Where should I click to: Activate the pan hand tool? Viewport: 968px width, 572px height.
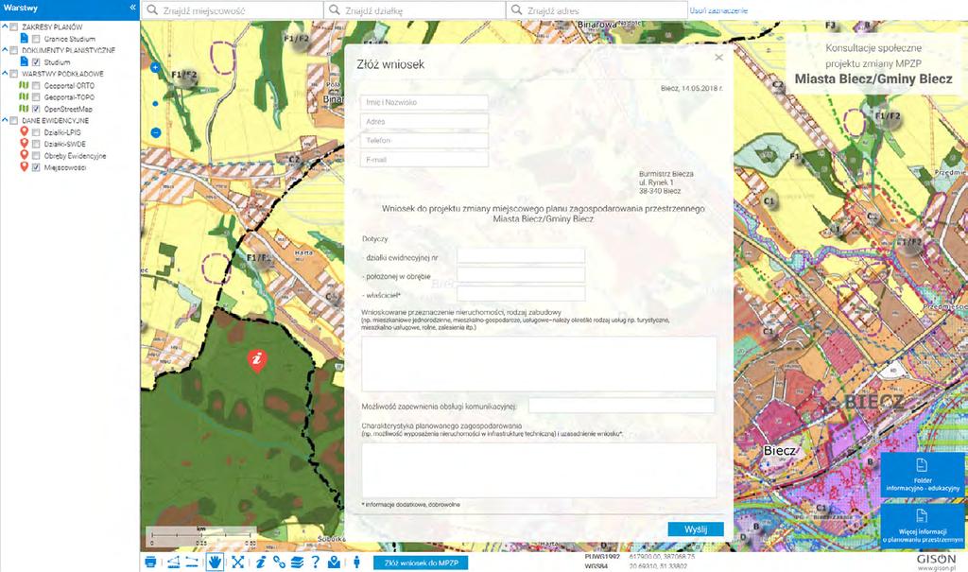click(x=215, y=562)
